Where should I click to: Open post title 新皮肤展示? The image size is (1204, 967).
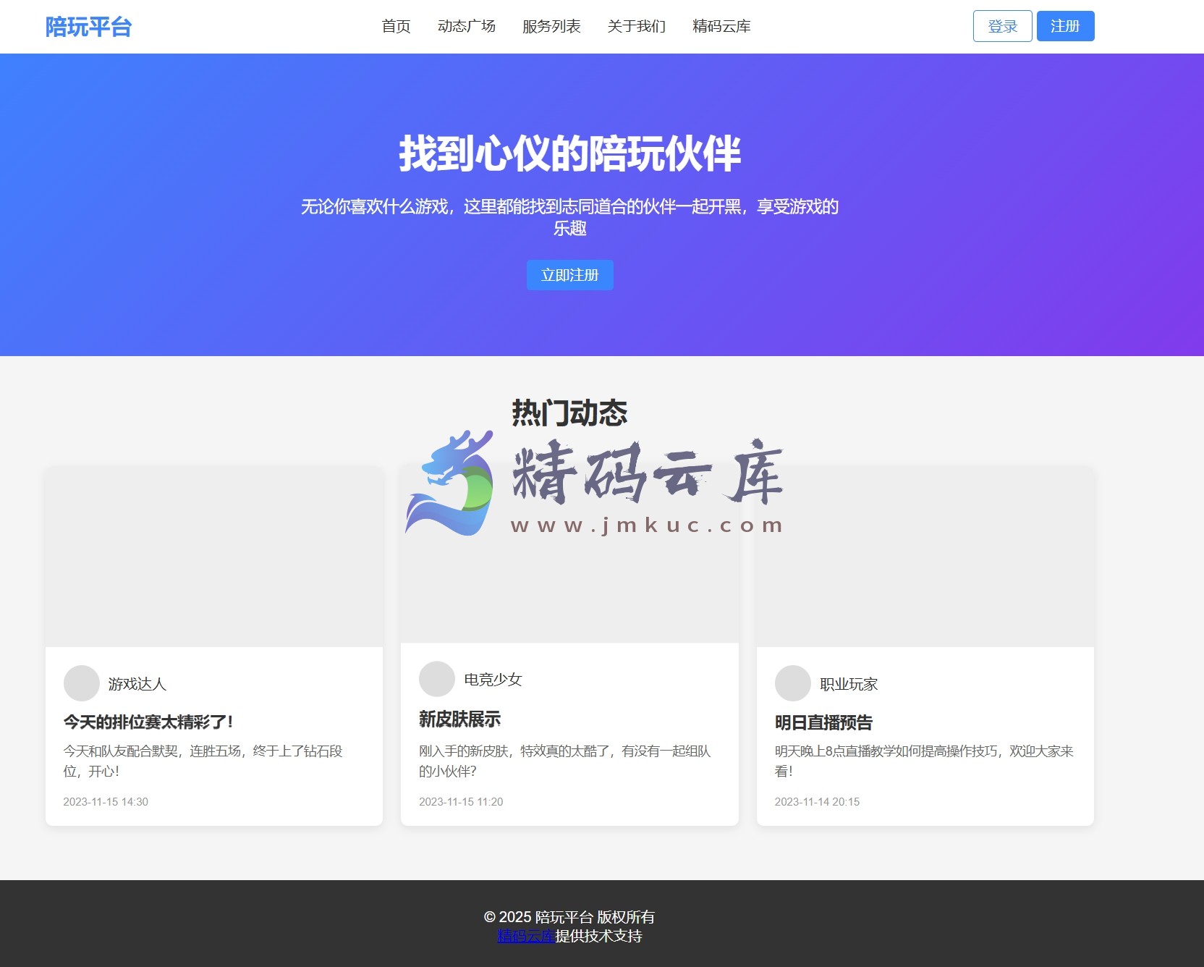[460, 719]
